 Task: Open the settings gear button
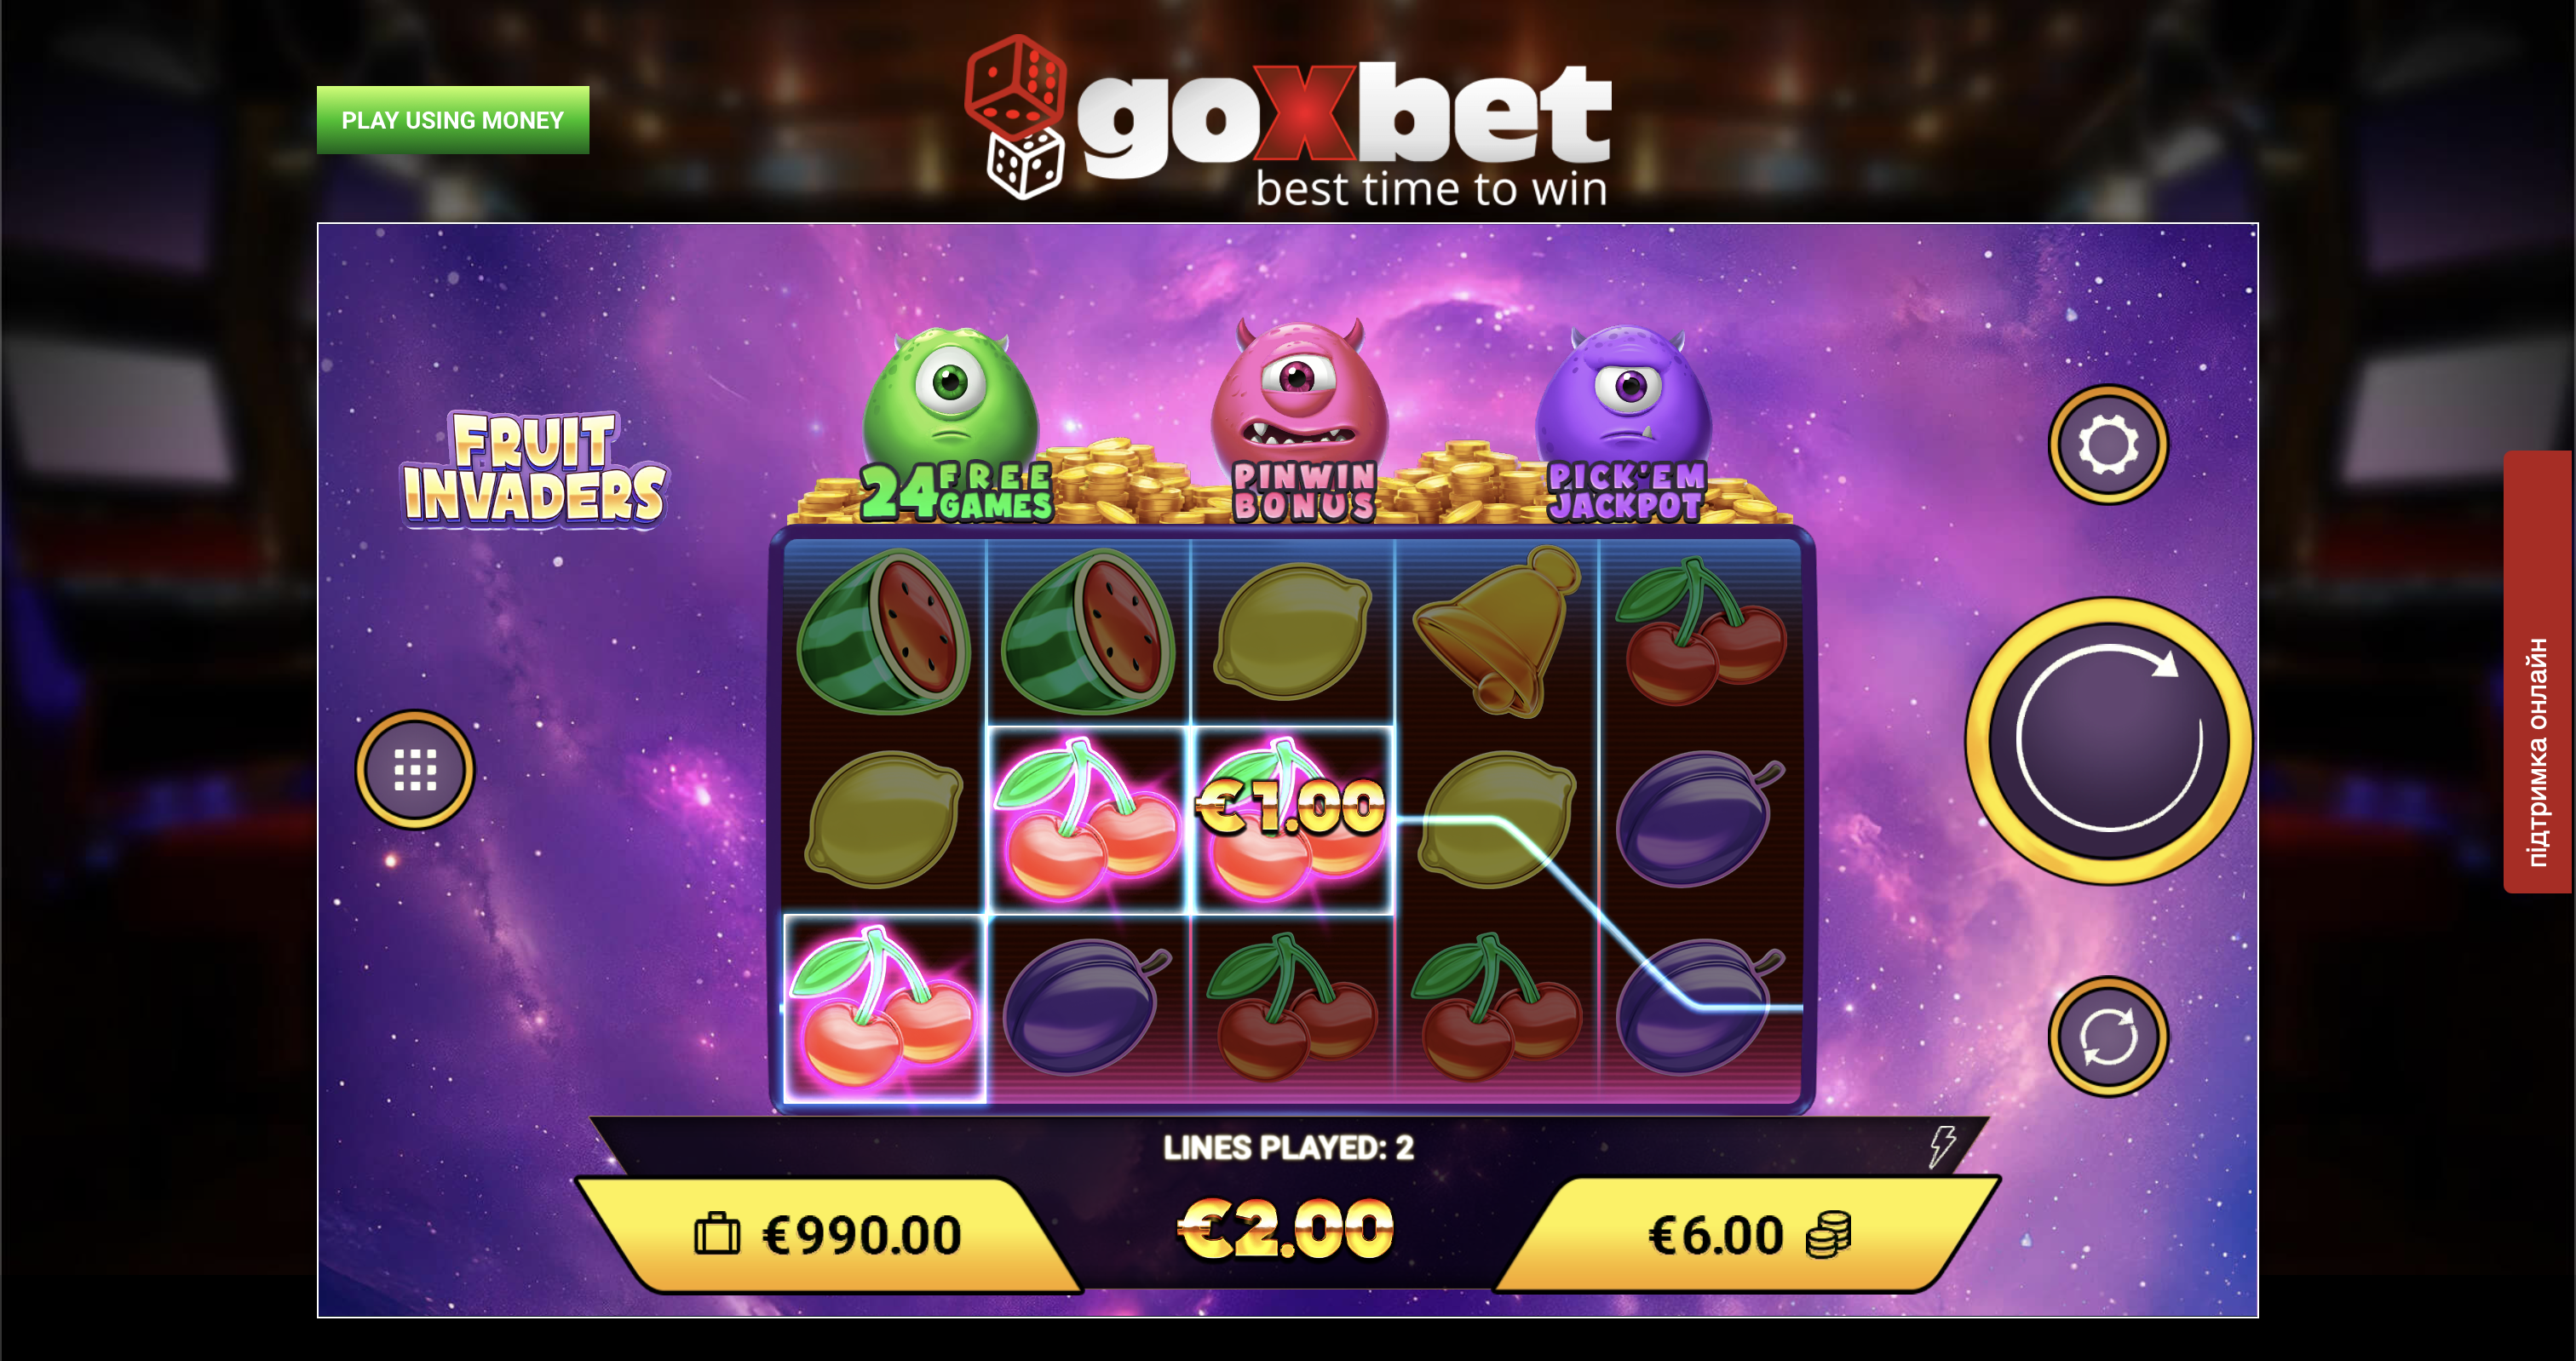coord(2108,445)
